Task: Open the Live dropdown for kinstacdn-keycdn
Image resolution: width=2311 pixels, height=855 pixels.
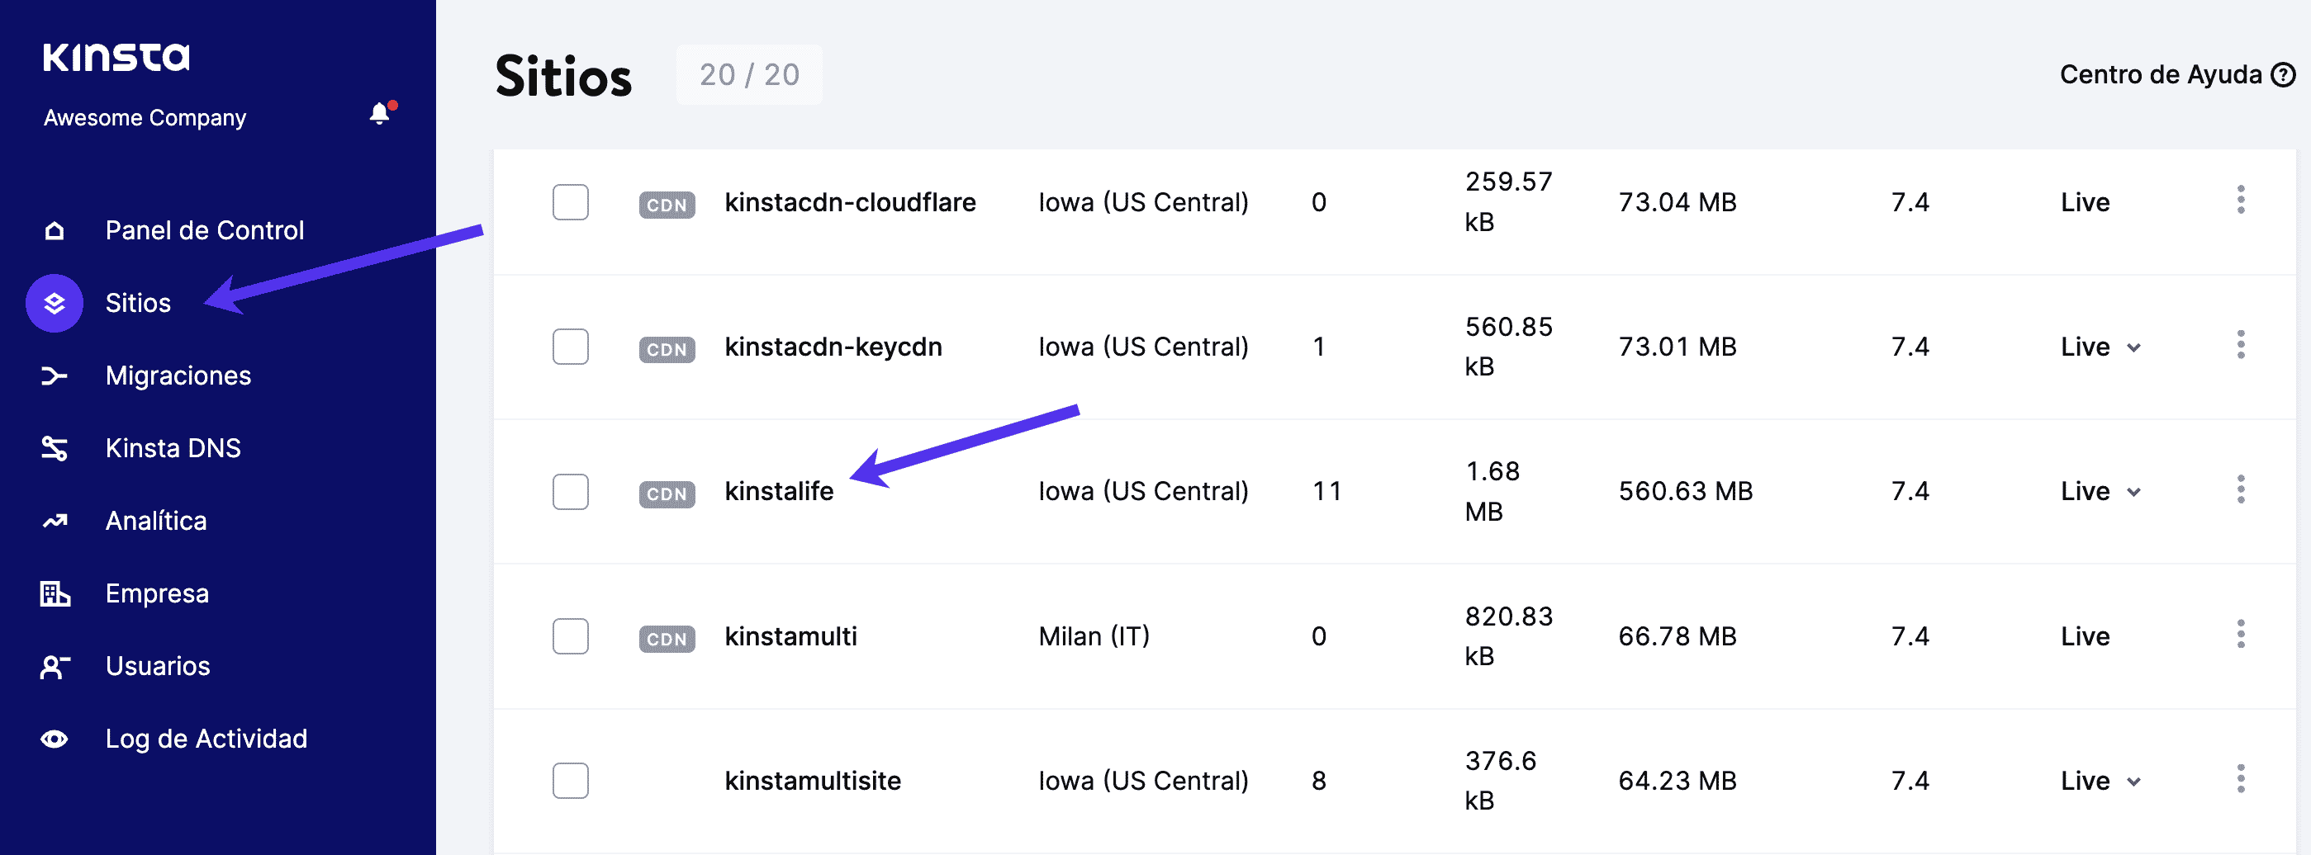Action: pyautogui.click(x=2134, y=347)
